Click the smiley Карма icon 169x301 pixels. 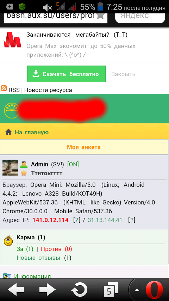pos(8,240)
